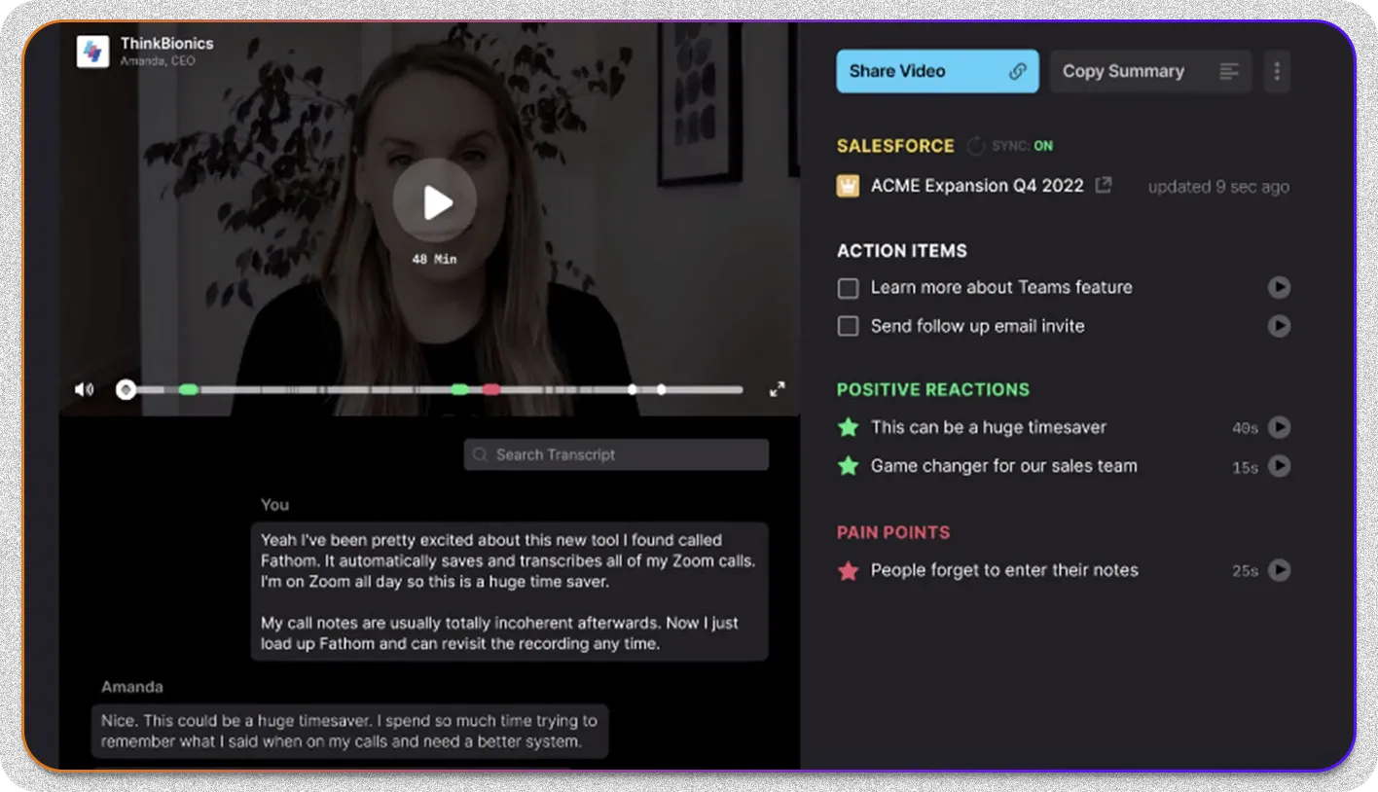
Task: Jump to red pain-point marker on timeline
Action: pos(491,390)
